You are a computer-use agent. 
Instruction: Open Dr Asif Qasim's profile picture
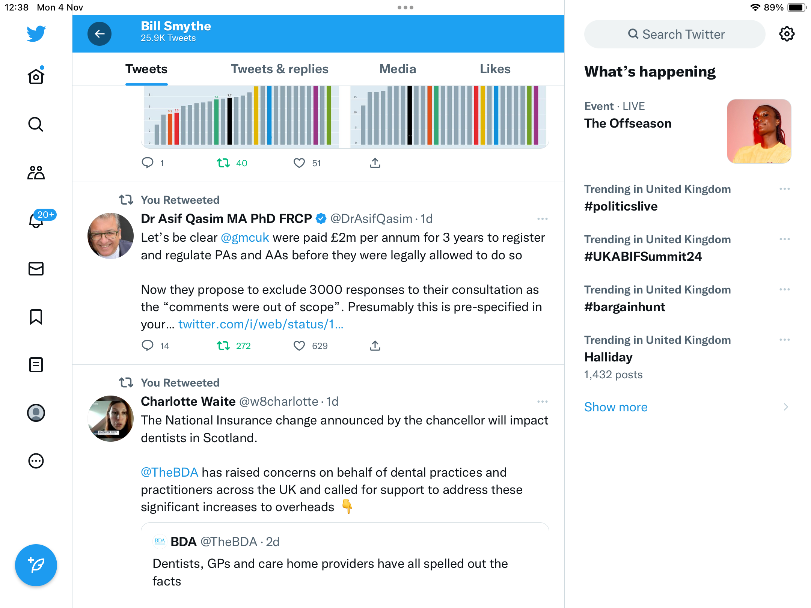tap(110, 236)
